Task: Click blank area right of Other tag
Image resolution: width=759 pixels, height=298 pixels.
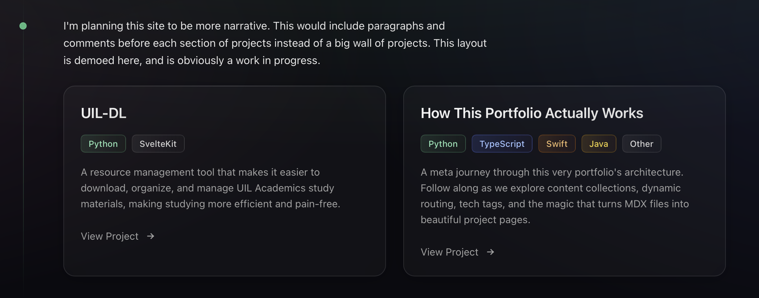Action: coord(691,144)
